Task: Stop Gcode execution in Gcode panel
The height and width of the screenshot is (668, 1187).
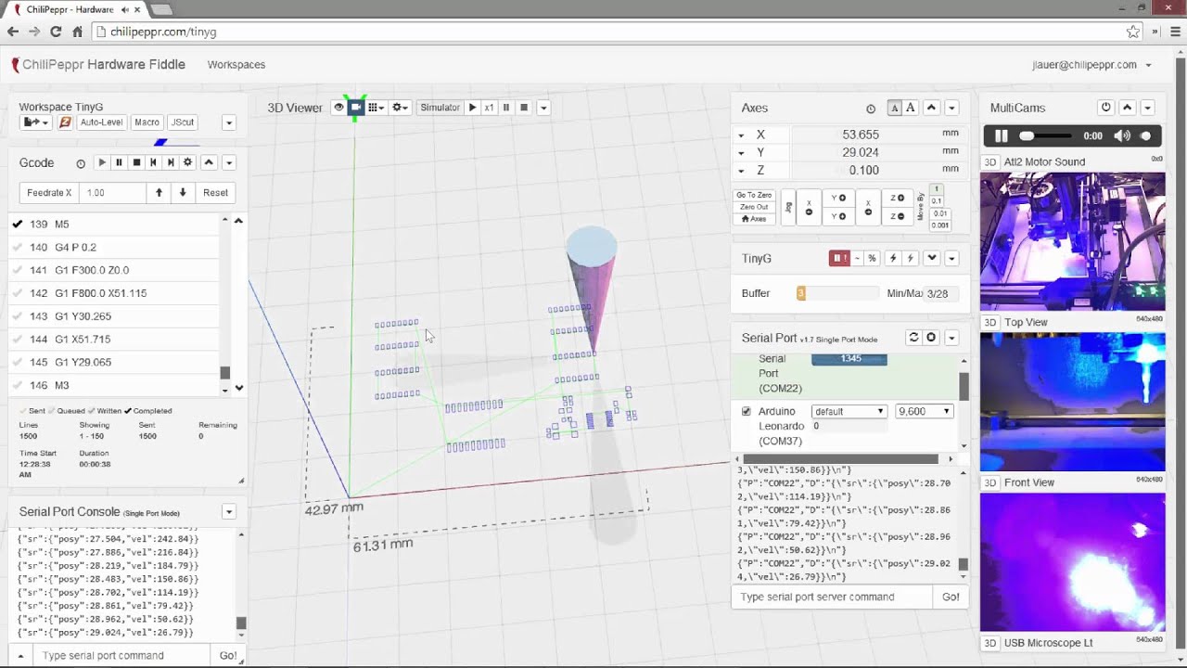Action: [136, 162]
